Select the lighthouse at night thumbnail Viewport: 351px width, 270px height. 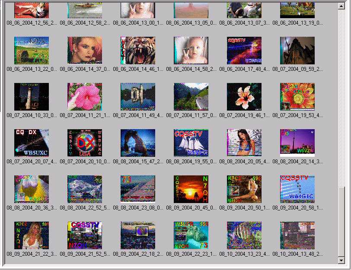32,97
